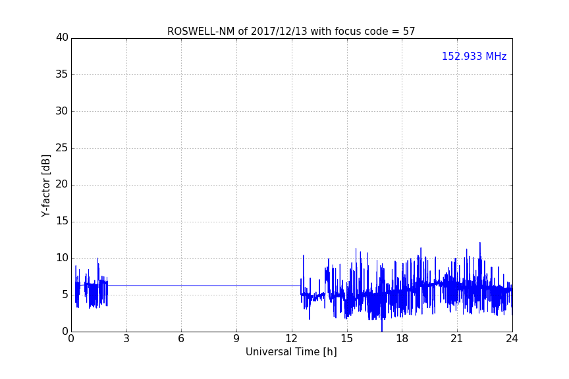The width and height of the screenshot is (569, 379).
Task: Click the 'Universal Time [h]' axis label
Action: click(291, 352)
